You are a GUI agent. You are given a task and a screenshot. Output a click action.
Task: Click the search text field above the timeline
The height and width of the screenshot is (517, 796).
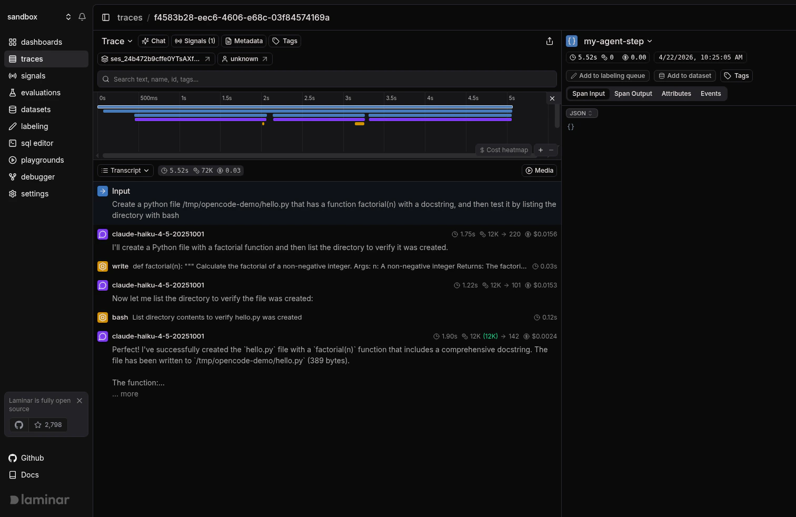click(x=326, y=79)
